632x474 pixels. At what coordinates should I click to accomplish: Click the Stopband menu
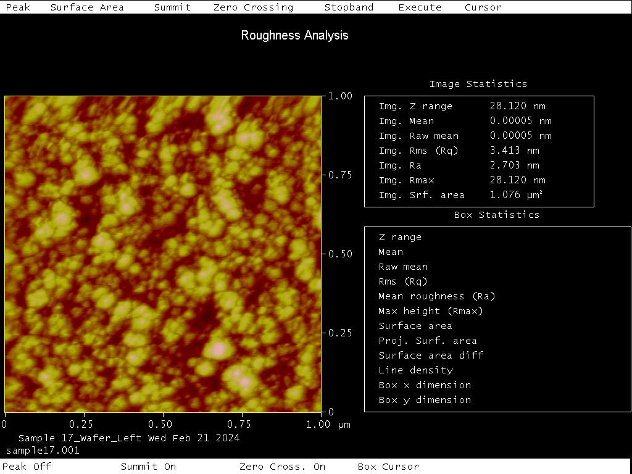click(349, 7)
